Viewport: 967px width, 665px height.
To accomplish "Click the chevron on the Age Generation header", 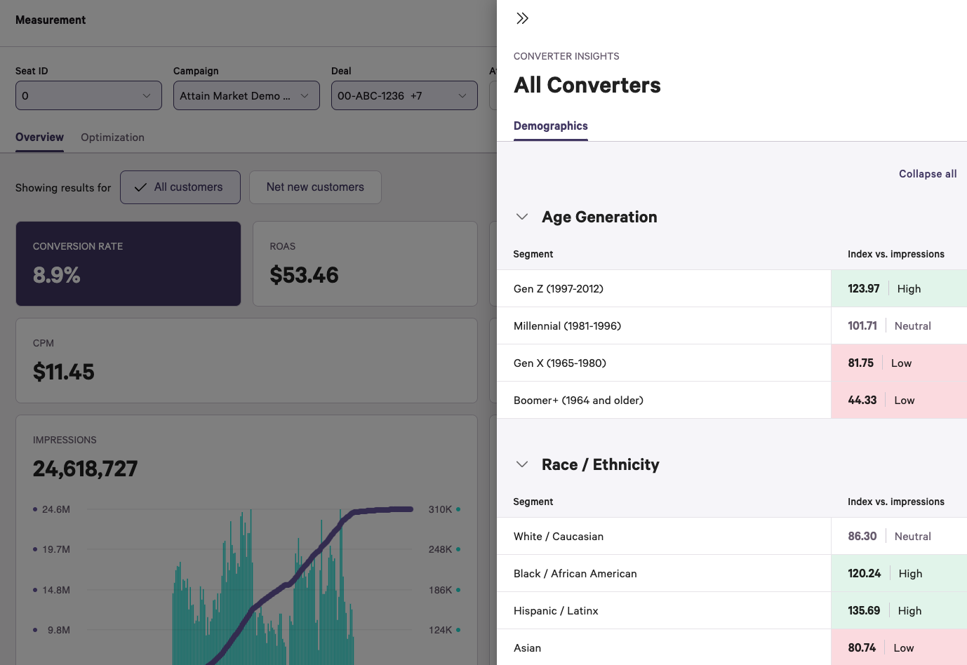I will coord(521,217).
